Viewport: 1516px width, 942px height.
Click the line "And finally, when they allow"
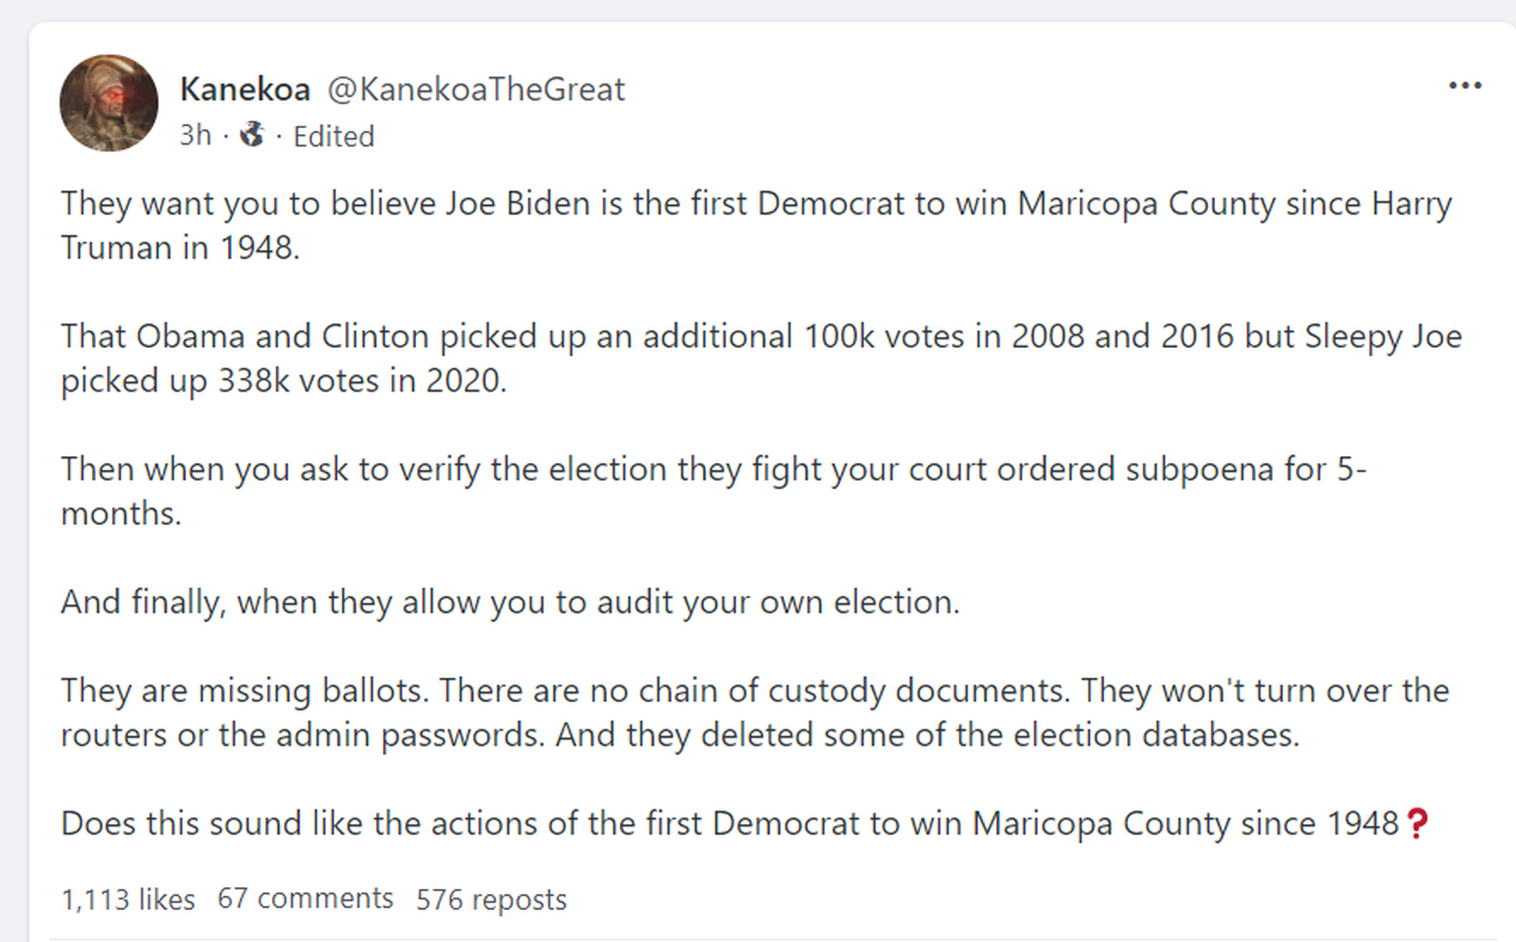(509, 602)
